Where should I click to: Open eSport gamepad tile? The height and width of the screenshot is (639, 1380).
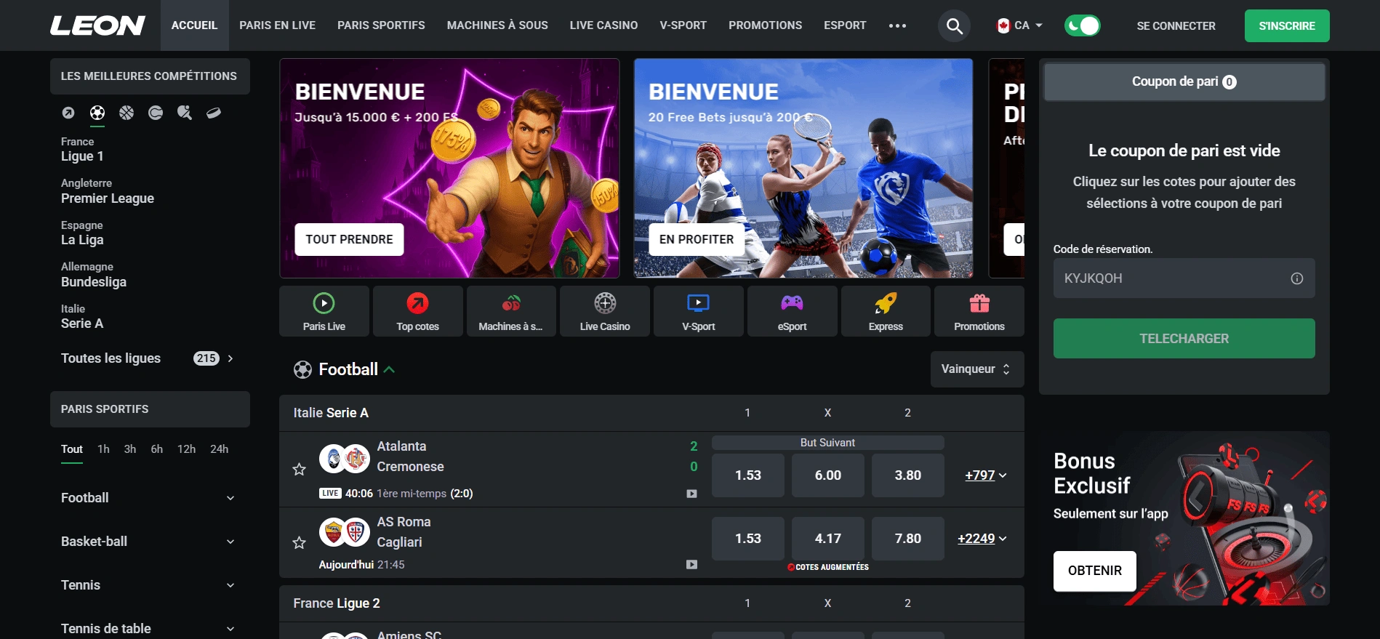pyautogui.click(x=792, y=311)
